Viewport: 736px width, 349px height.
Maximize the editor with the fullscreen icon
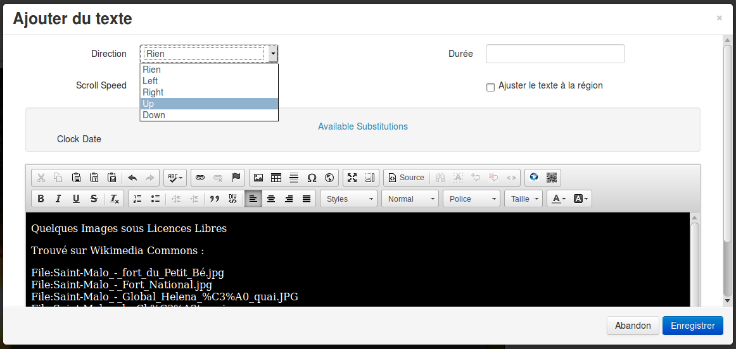352,178
